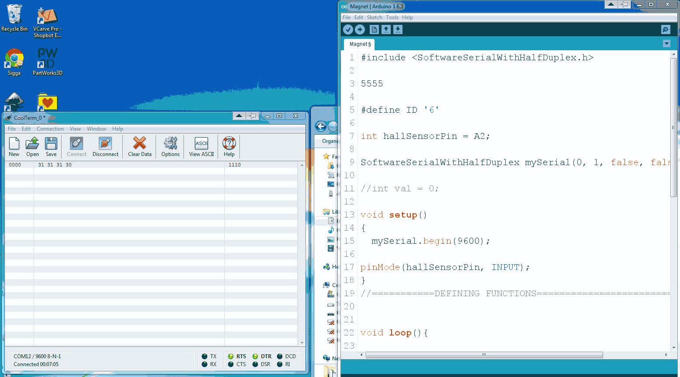
Task: Select the VCarve Pro Shopbot desktop shortcut
Action: point(48,23)
